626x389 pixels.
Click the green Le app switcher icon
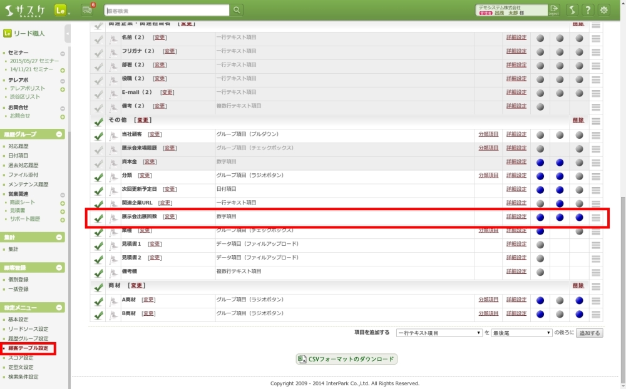[x=61, y=10]
